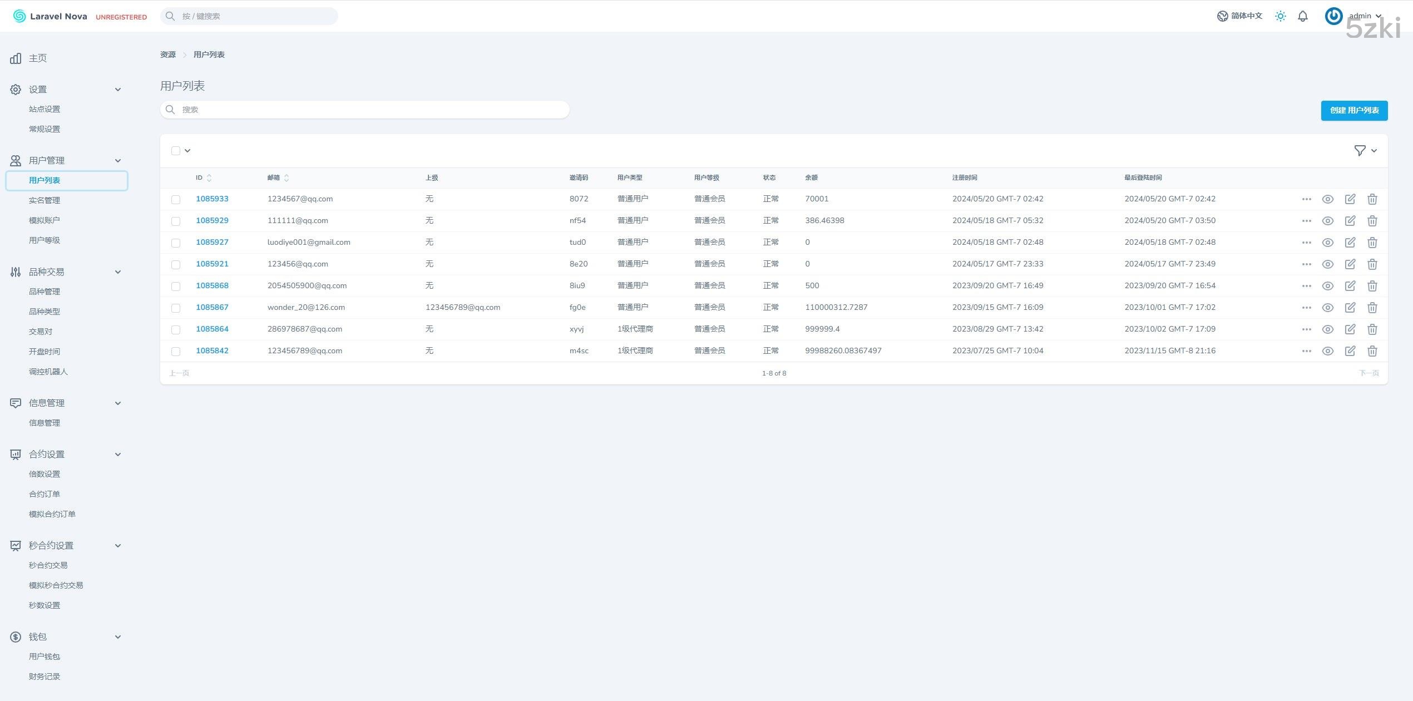
Task: Go to the 合约订单 sidebar menu item
Action: [x=45, y=494]
